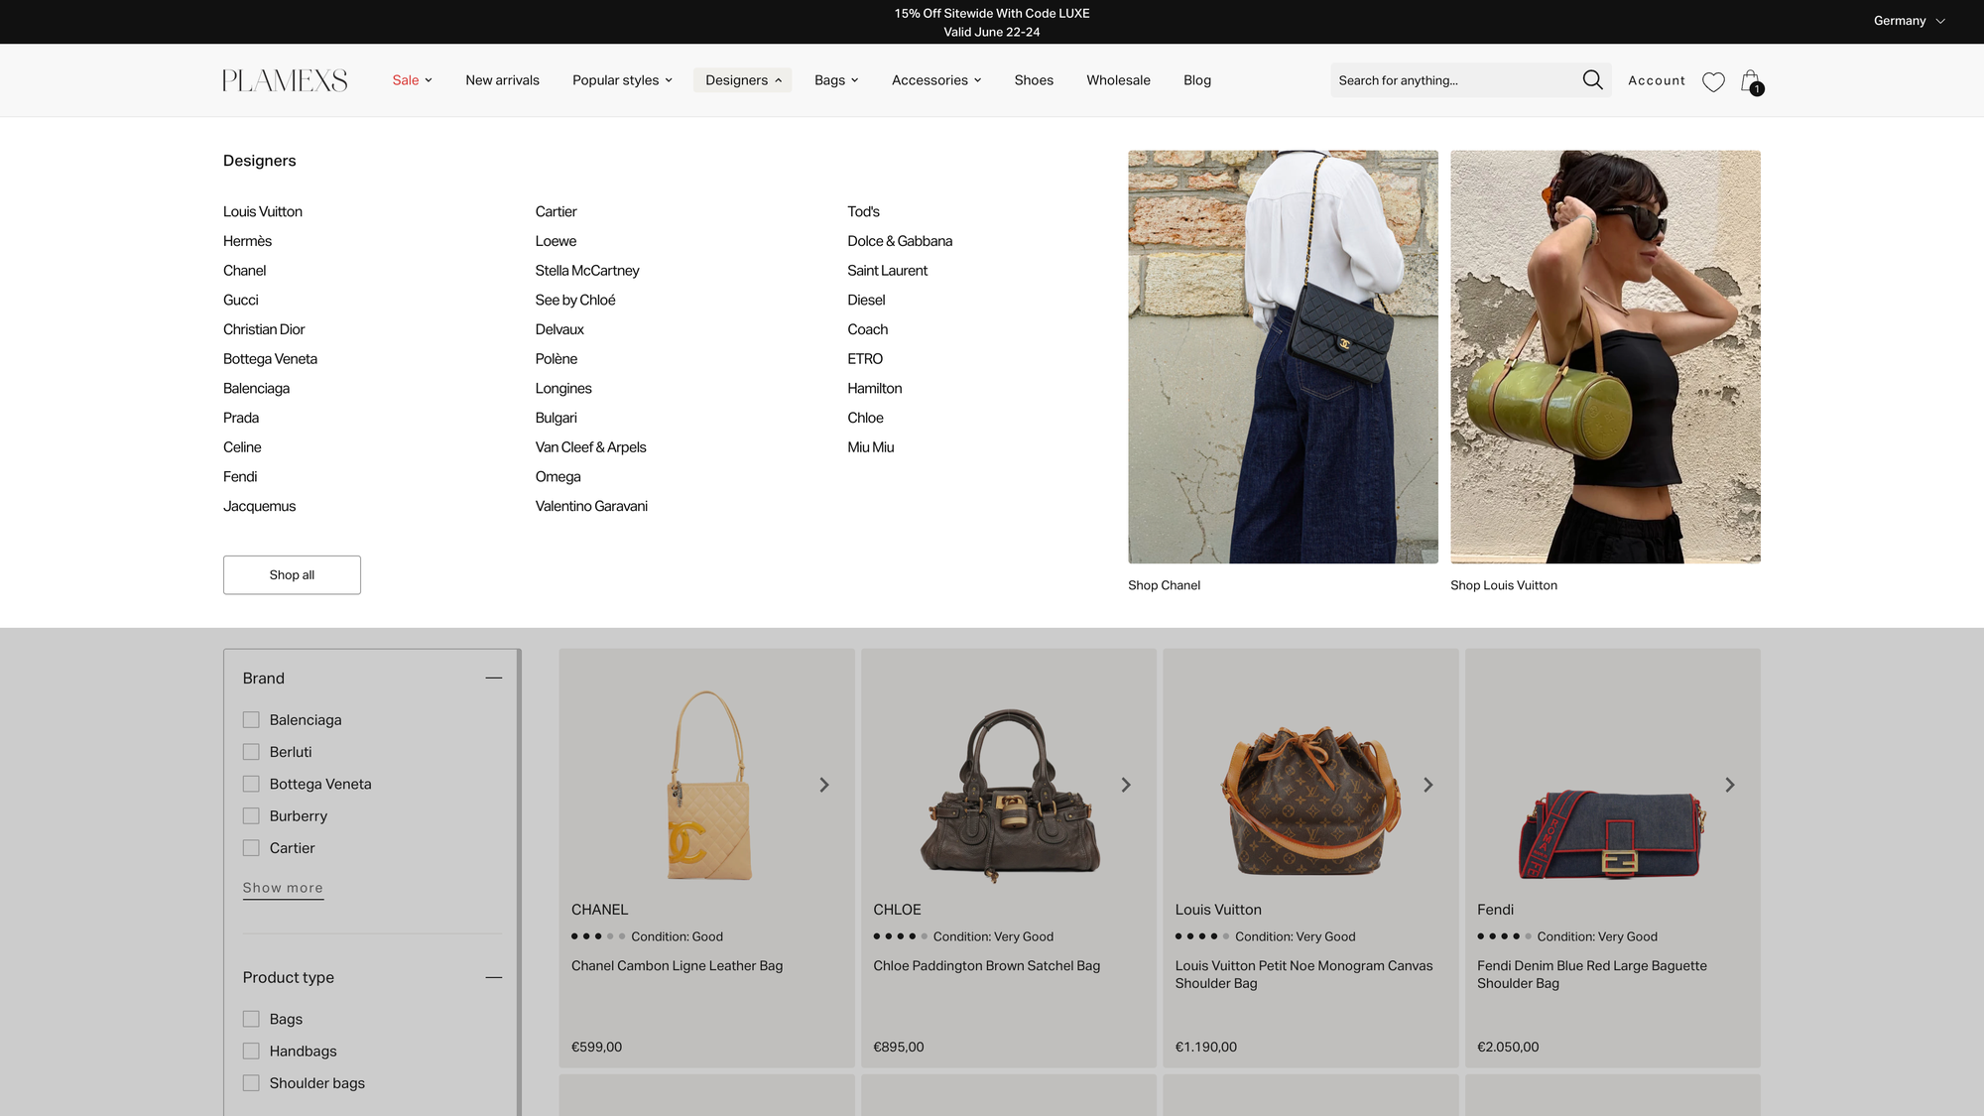The height and width of the screenshot is (1116, 1984).
Task: Select Stella McCartney designer link
Action: tap(587, 271)
